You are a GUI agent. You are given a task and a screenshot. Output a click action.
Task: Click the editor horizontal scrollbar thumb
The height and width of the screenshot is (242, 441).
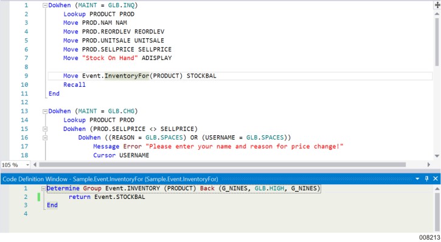tap(222, 164)
